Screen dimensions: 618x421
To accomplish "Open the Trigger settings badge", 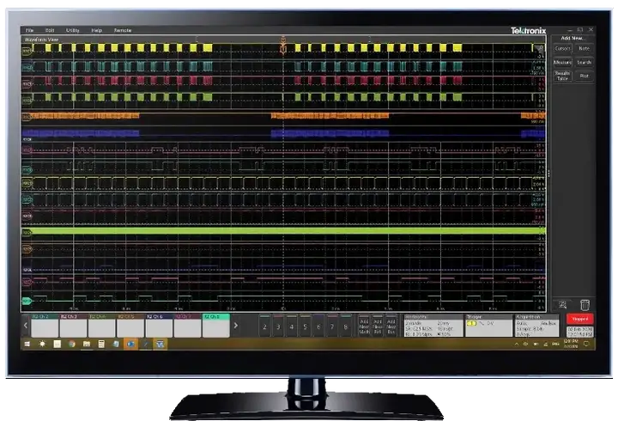I will point(488,326).
